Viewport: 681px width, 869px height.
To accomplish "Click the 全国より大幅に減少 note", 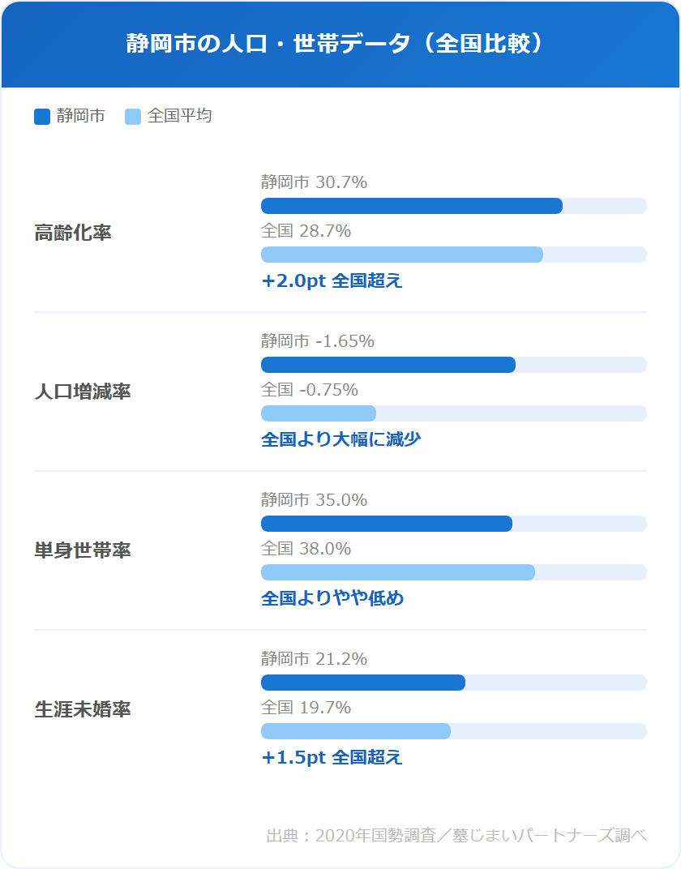I will pyautogui.click(x=340, y=440).
